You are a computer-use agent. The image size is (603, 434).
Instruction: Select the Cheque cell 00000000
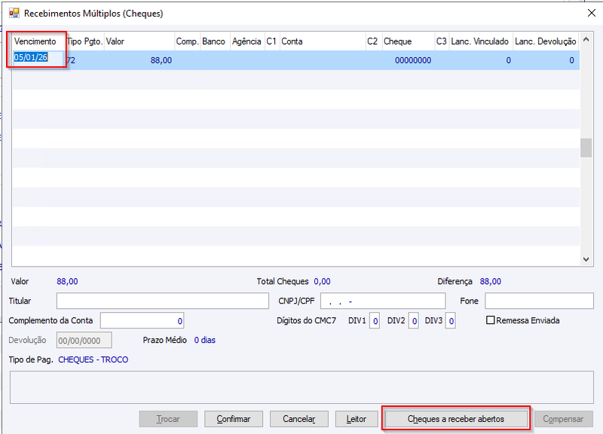(x=408, y=60)
